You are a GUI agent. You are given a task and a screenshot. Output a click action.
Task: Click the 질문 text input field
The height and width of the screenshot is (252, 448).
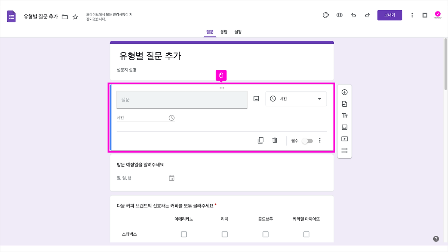click(182, 100)
